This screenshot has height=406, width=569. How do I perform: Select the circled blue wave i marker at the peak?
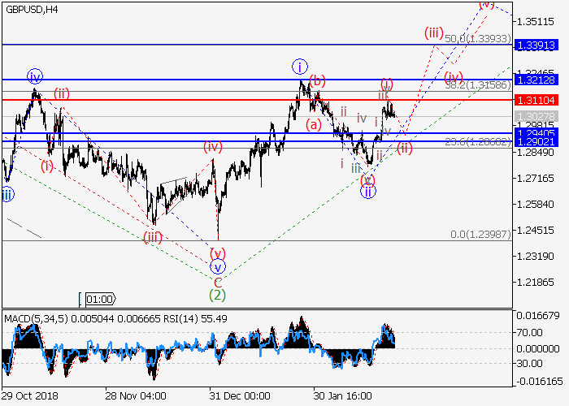coord(301,67)
